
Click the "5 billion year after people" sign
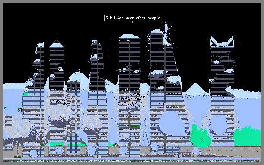(x=133, y=18)
